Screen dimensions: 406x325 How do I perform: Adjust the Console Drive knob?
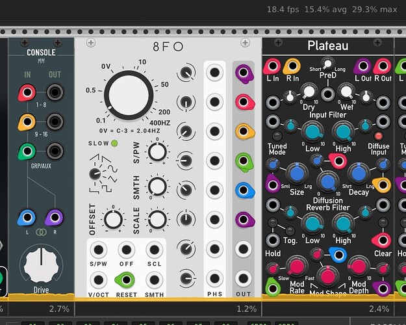[x=41, y=265]
